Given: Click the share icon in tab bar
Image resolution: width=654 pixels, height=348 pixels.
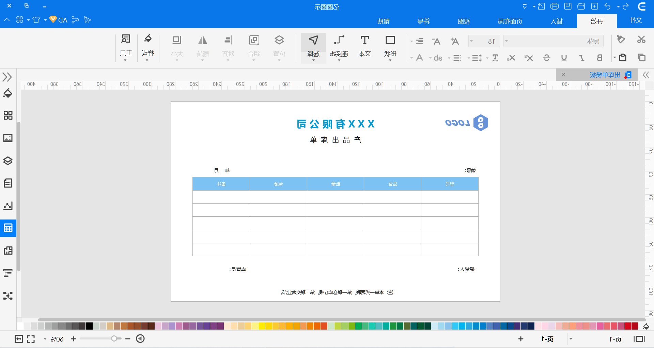Looking at the screenshot, I should click(x=75, y=20).
